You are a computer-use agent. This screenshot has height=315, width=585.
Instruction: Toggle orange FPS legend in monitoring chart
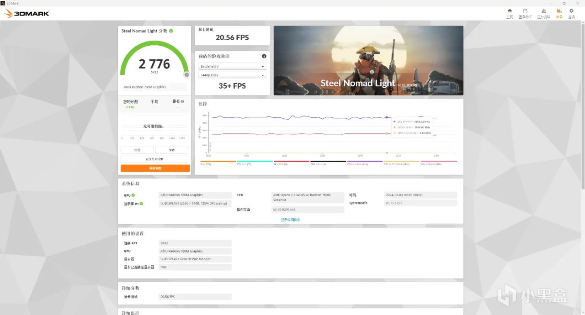[x=218, y=163]
